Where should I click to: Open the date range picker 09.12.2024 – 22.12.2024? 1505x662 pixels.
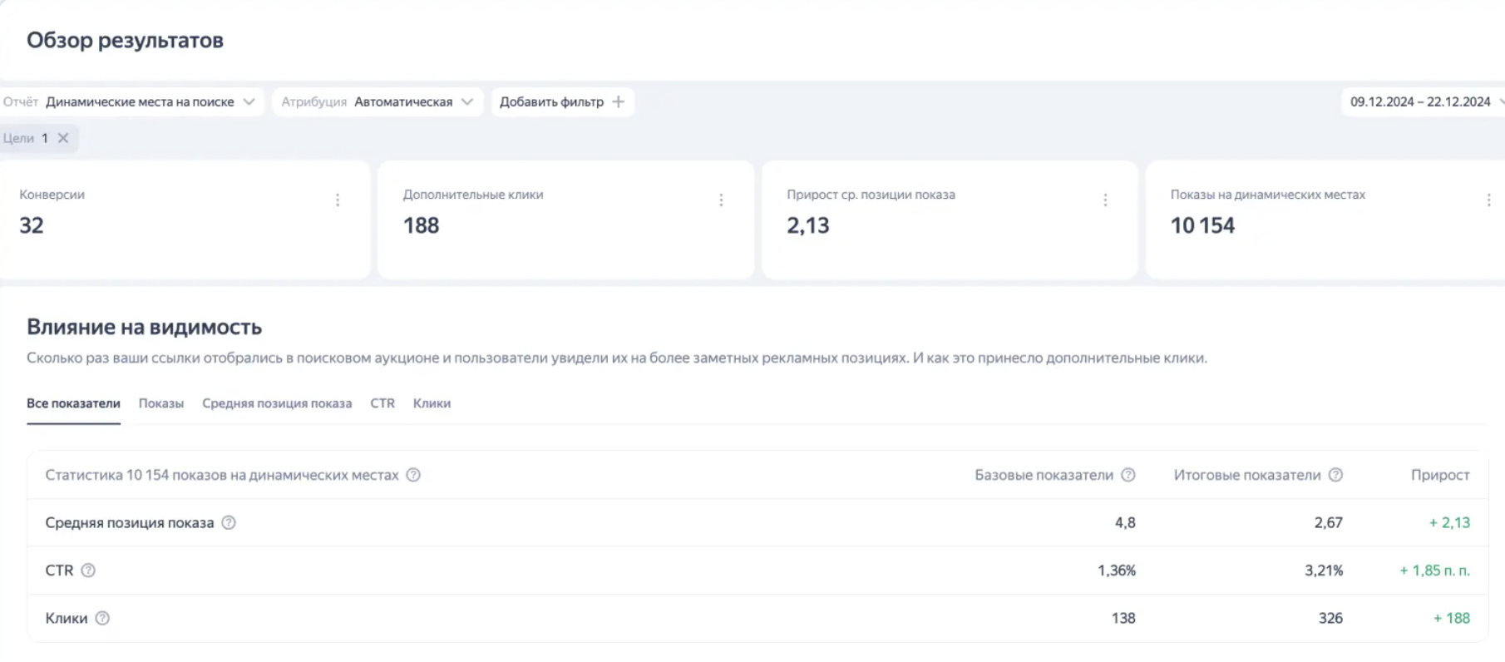click(x=1422, y=101)
